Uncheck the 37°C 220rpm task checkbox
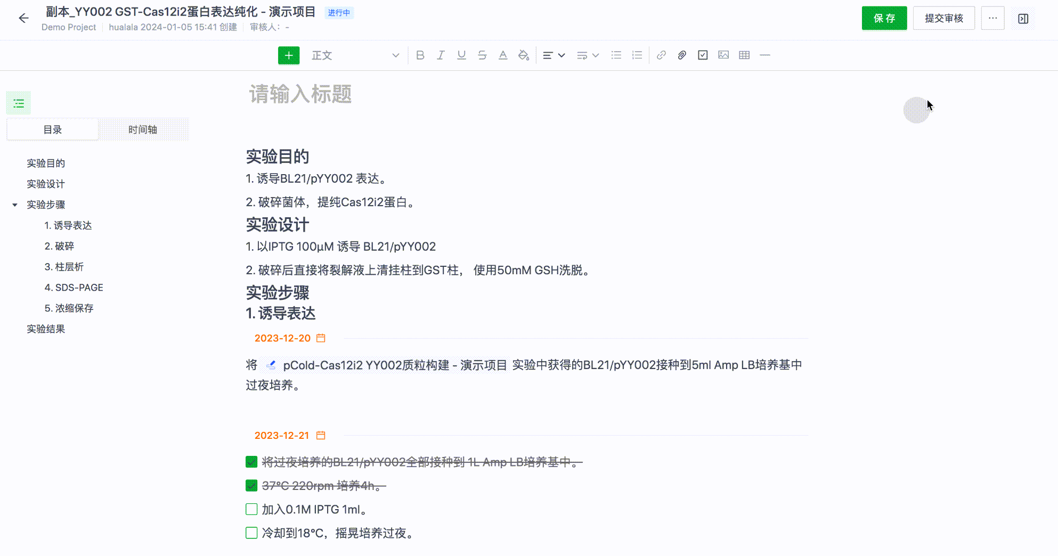 251,486
